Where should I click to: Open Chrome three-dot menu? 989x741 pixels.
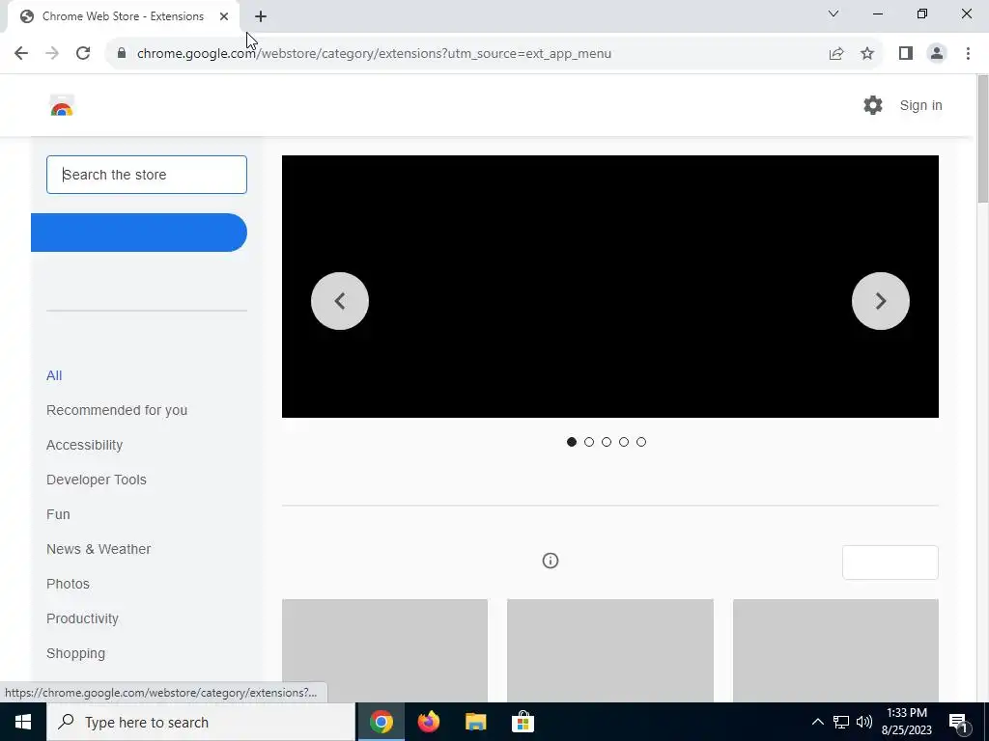[x=968, y=54]
